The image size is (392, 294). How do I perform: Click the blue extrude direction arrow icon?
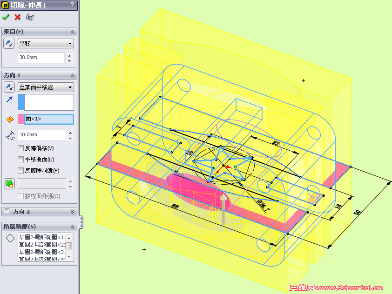[x=9, y=100]
